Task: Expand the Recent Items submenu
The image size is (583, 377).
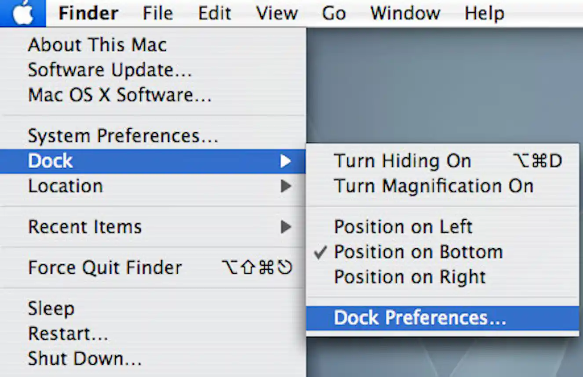Action: (x=85, y=227)
